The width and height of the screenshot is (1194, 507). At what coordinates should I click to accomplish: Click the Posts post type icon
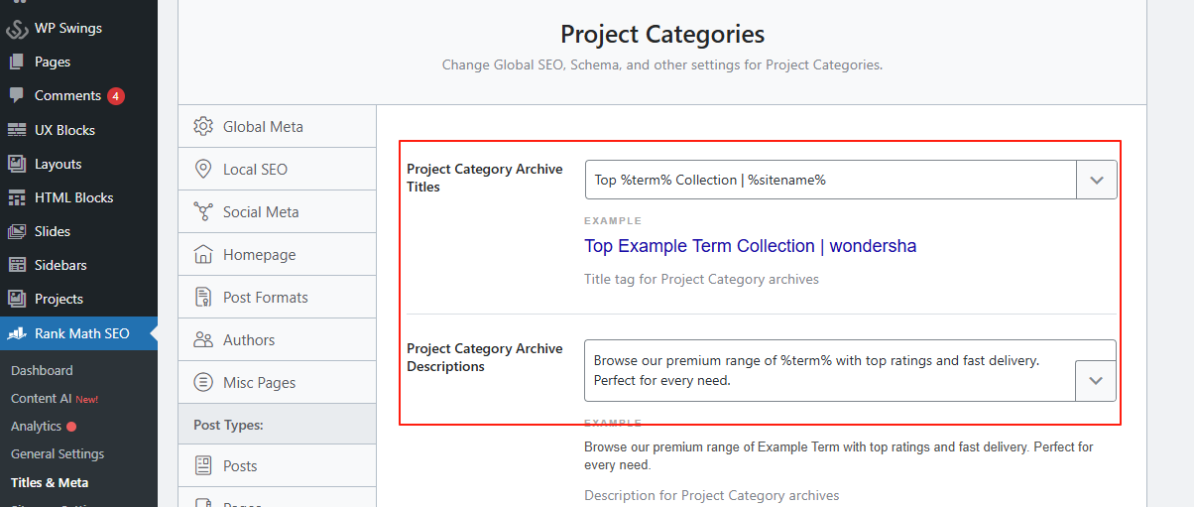tap(203, 465)
